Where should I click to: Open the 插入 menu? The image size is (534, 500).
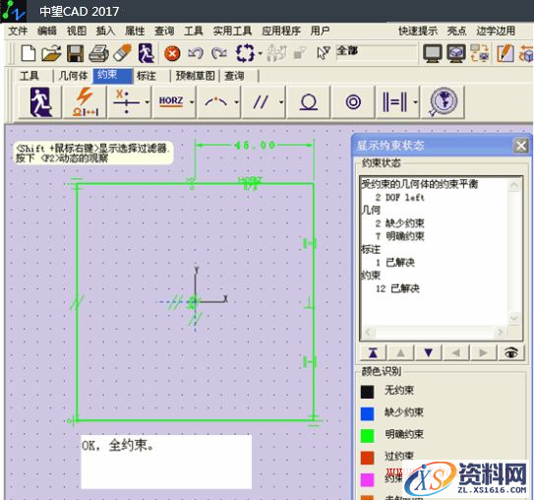point(105,31)
